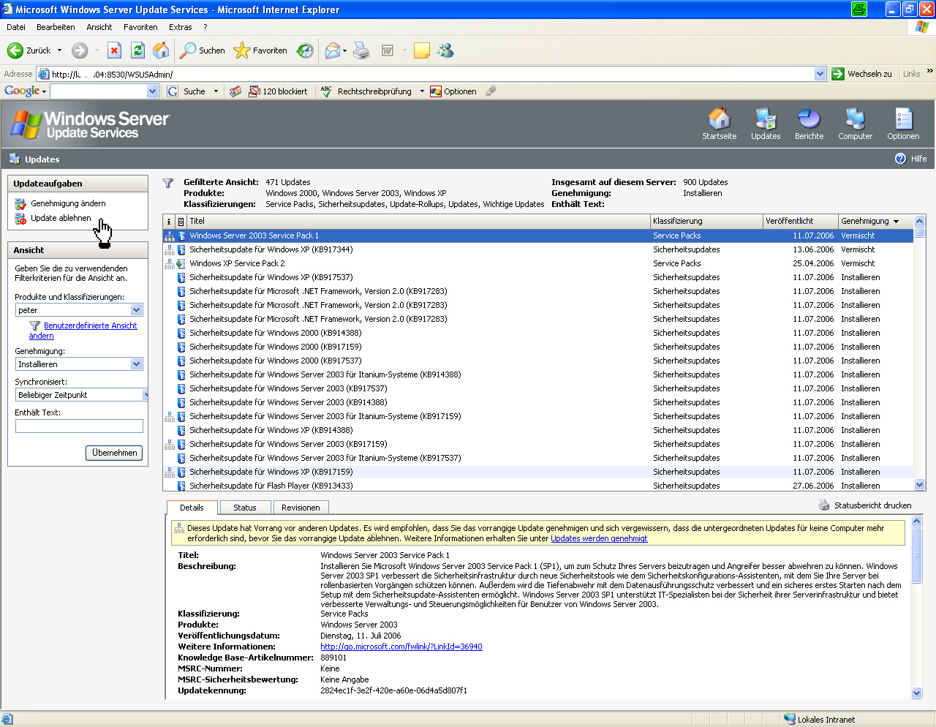Open the Suchen search toolbar button
The height and width of the screenshot is (727, 936).
pyautogui.click(x=203, y=50)
